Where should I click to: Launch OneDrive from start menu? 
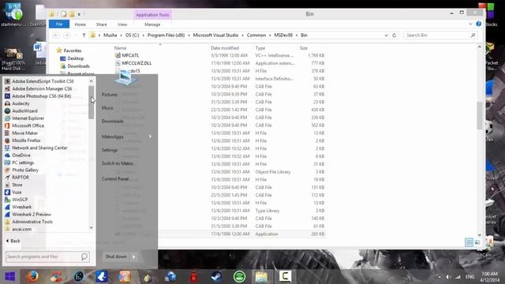pos(21,155)
